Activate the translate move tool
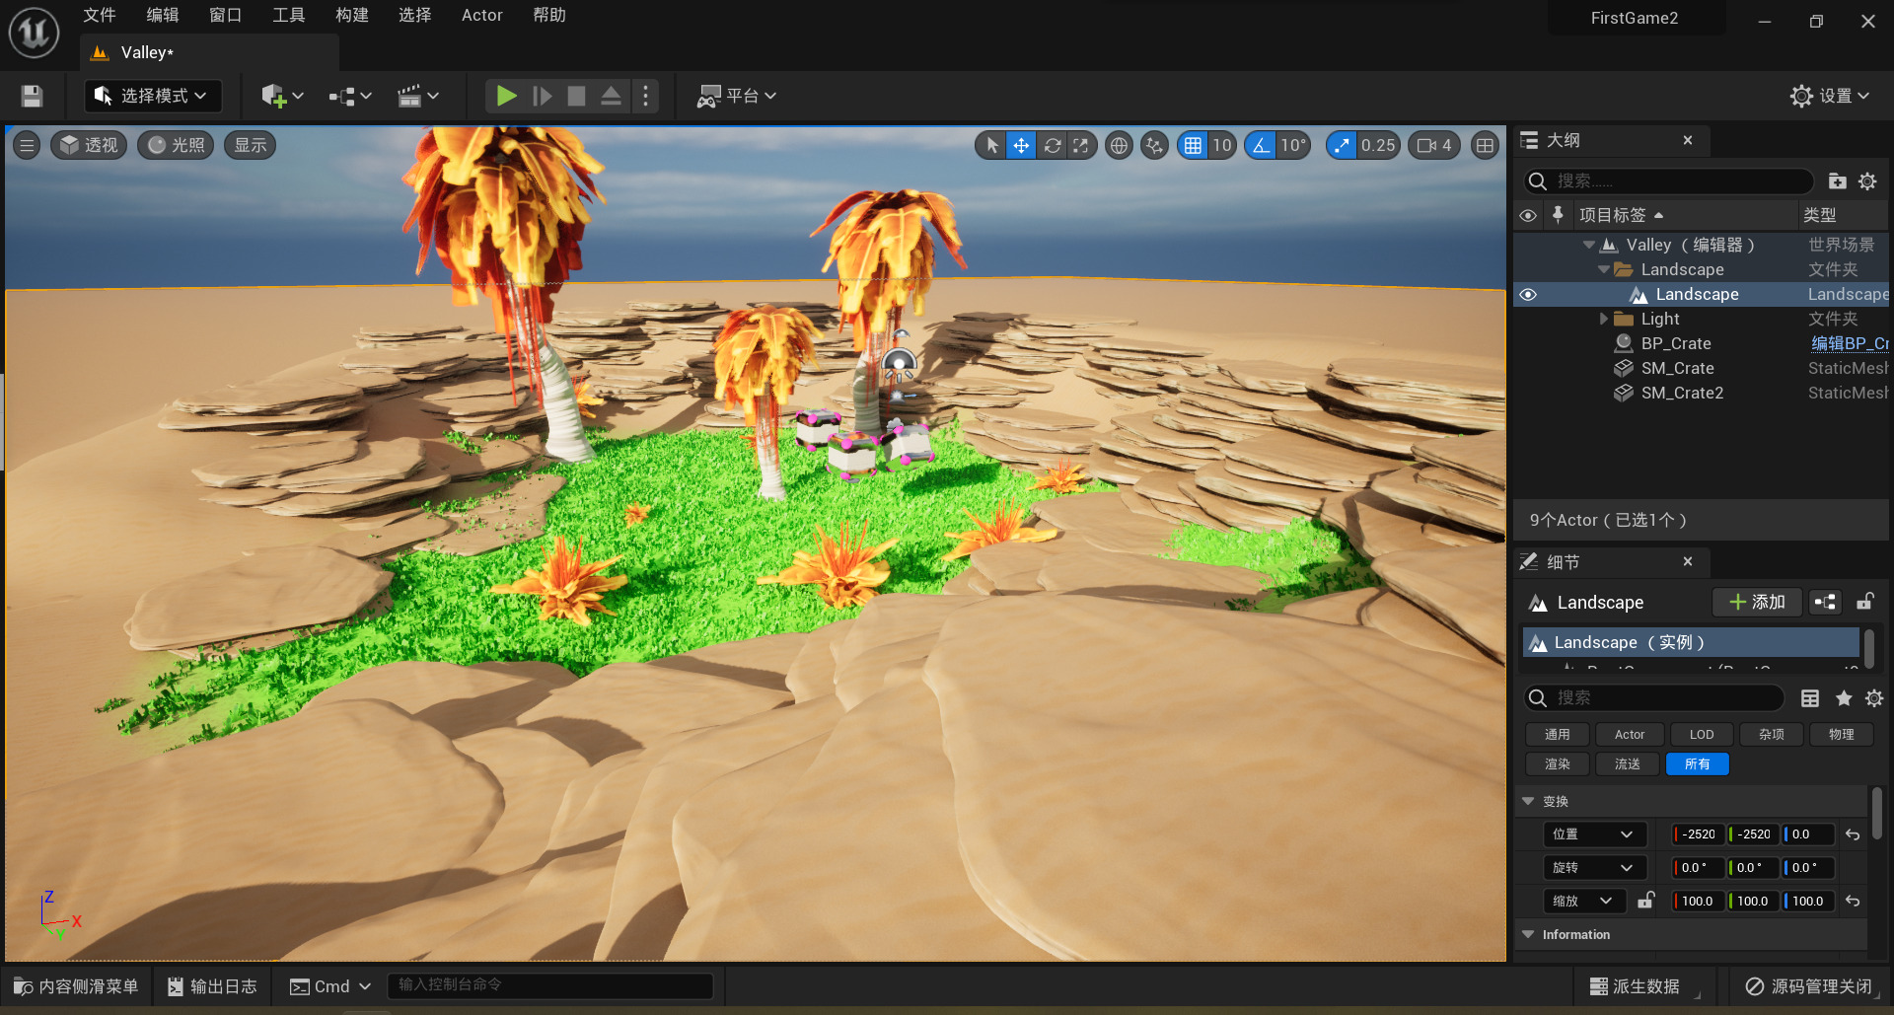This screenshot has height=1015, width=1894. coord(1021,146)
